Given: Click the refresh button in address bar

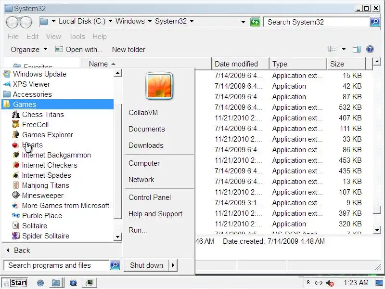Looking at the screenshot, I should coord(255,22).
